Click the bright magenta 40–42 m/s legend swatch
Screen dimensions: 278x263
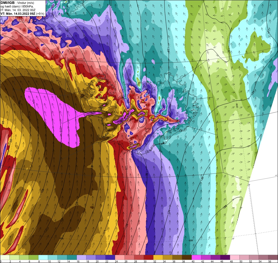pyautogui.click(x=196, y=257)
